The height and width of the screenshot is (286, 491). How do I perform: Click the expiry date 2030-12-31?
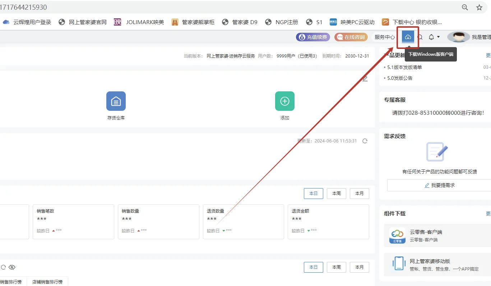357,56
